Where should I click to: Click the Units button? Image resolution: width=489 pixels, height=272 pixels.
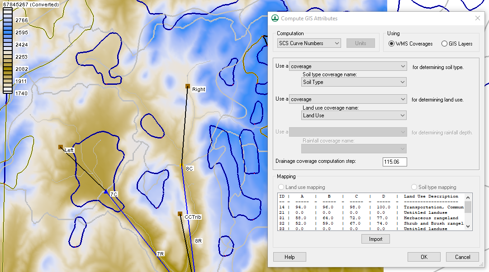click(361, 43)
